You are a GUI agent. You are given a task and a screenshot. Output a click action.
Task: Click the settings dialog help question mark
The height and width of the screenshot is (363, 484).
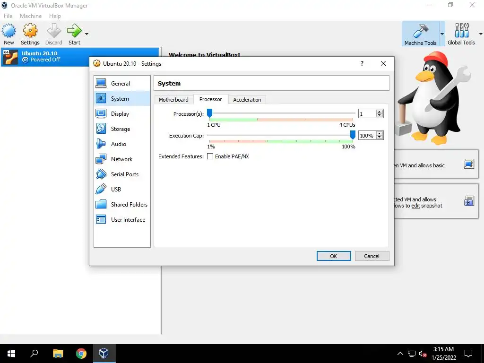pos(362,63)
